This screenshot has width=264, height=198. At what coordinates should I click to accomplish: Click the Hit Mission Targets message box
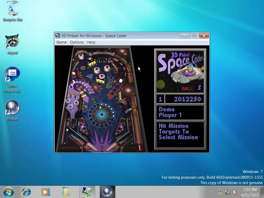(x=180, y=135)
